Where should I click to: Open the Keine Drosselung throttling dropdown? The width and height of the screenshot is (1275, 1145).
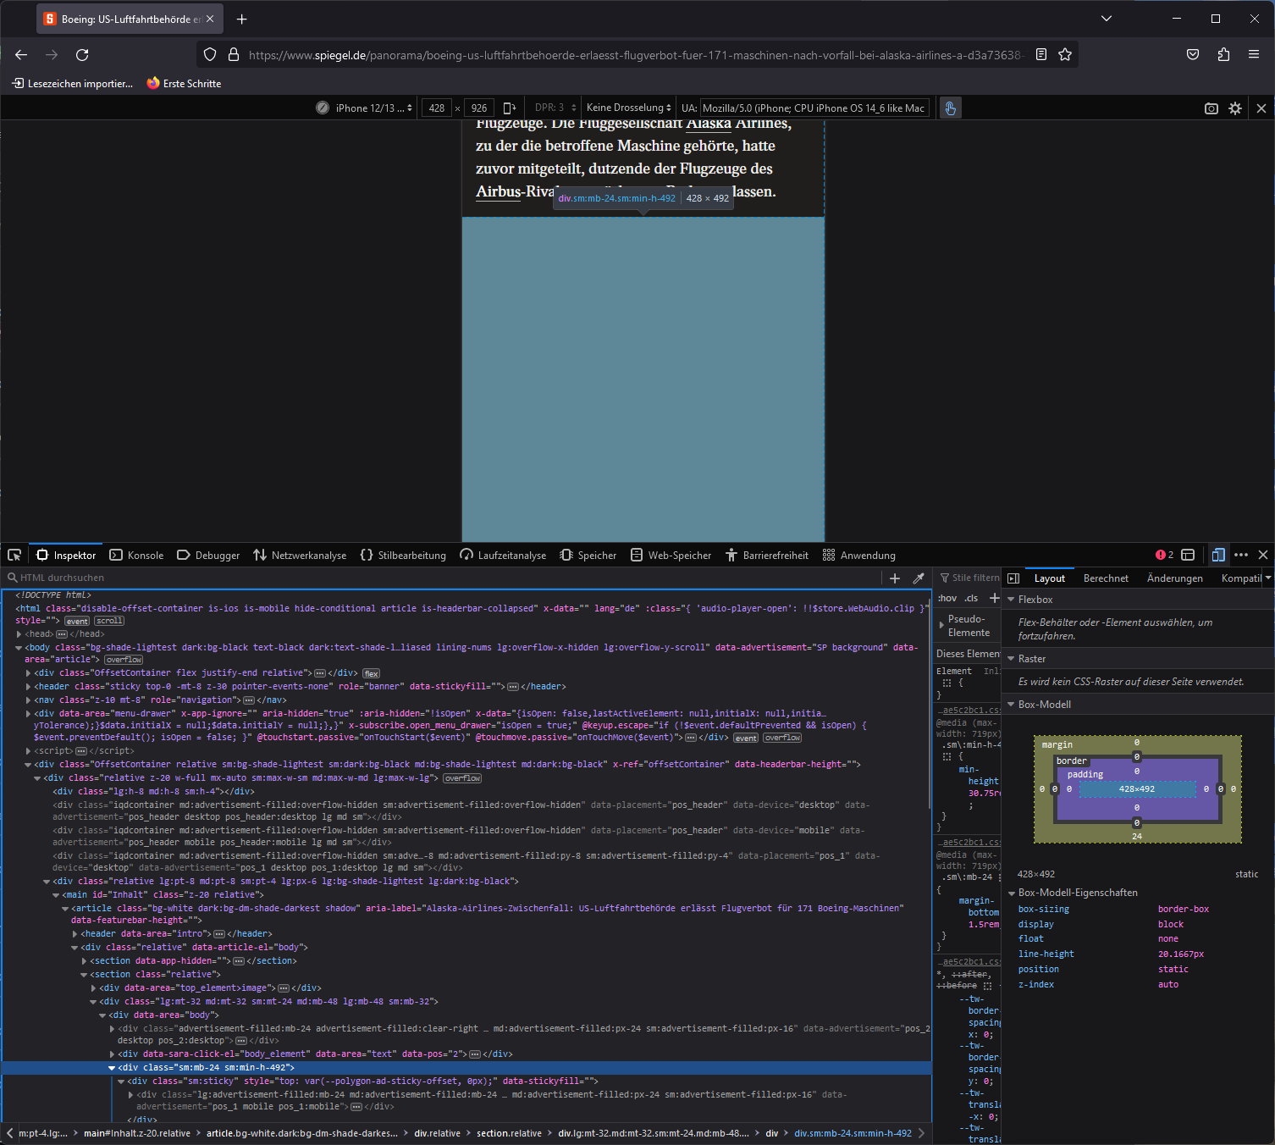628,108
